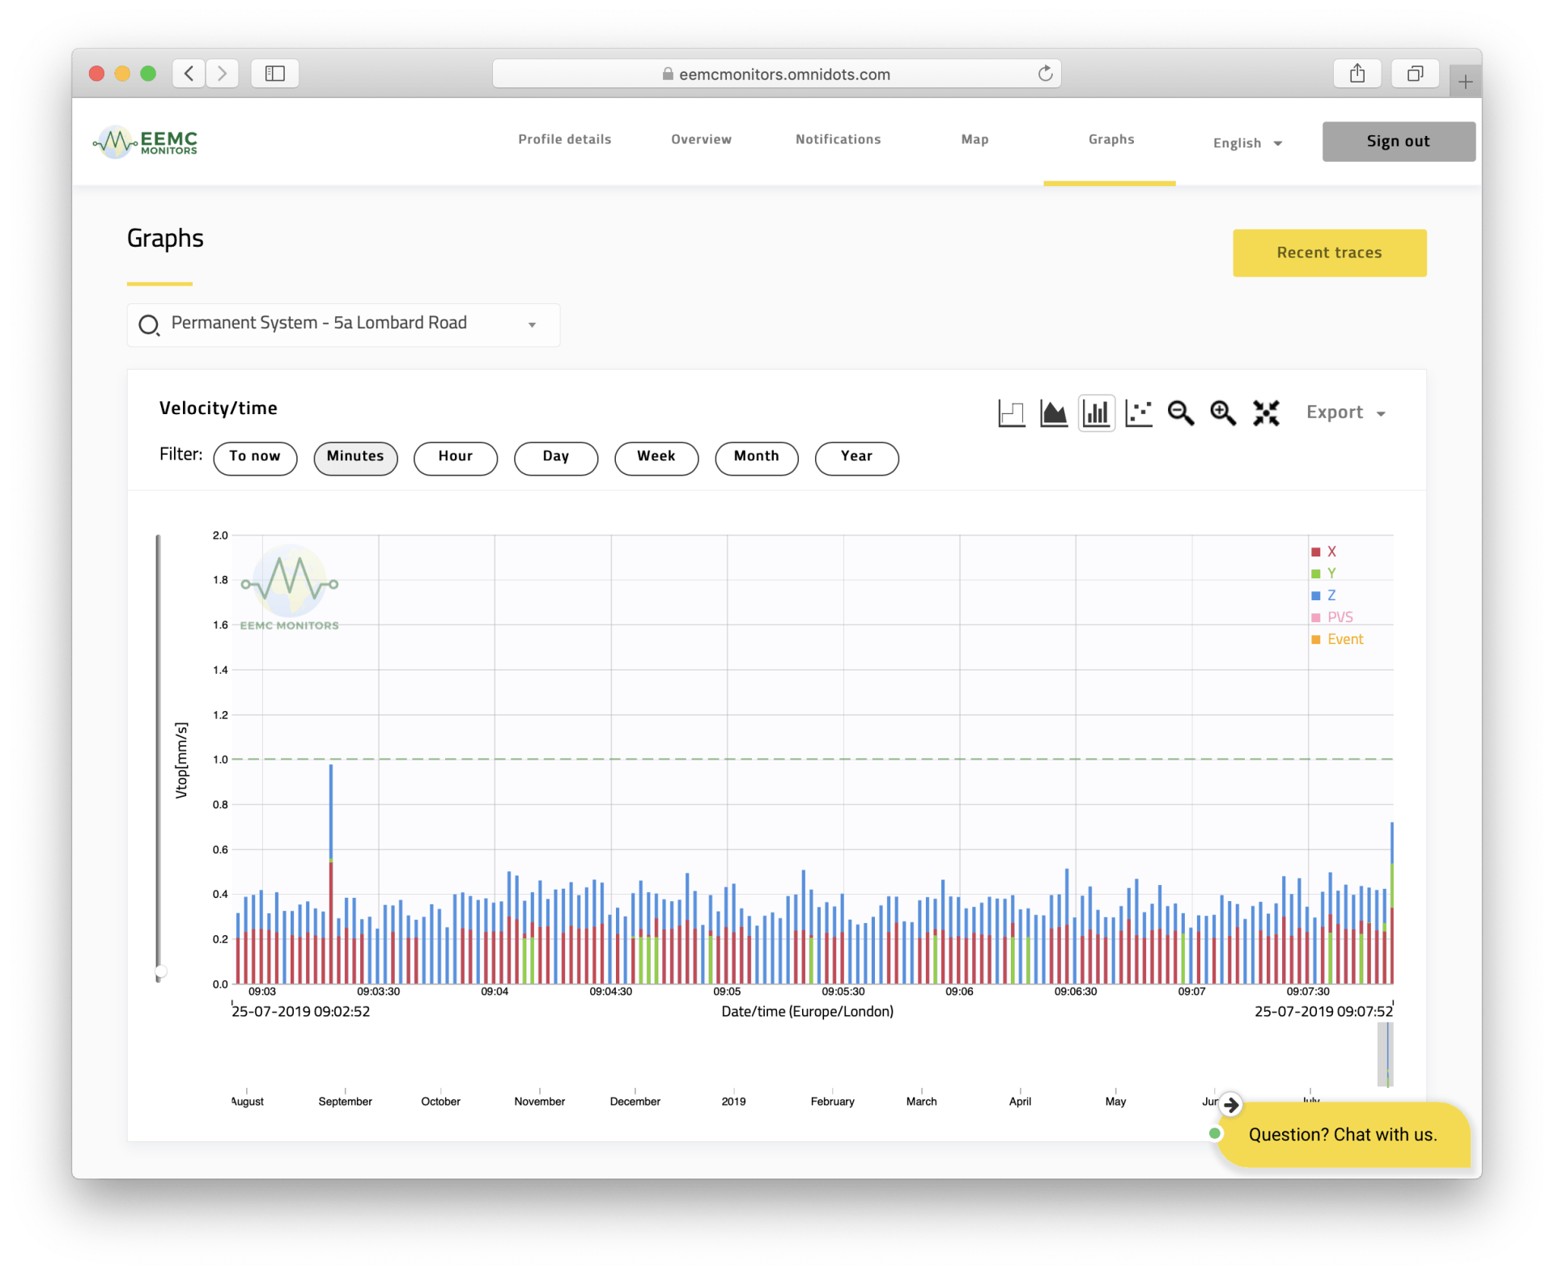
Task: Select the Day filter
Action: 556,458
